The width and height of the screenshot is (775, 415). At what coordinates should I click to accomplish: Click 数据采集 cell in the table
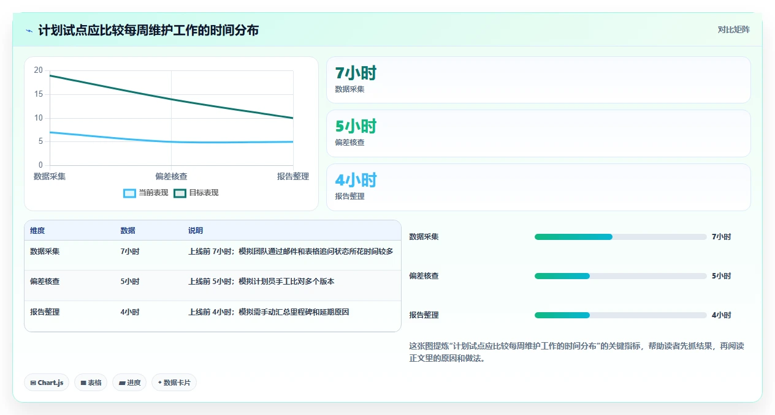click(x=45, y=251)
